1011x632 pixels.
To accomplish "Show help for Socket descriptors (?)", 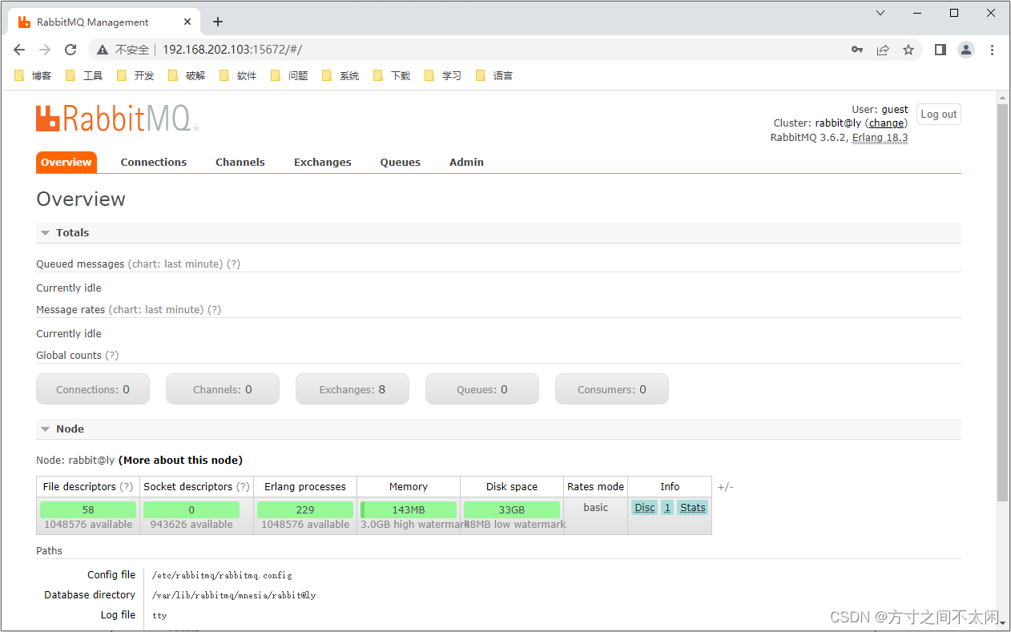I will (x=243, y=486).
